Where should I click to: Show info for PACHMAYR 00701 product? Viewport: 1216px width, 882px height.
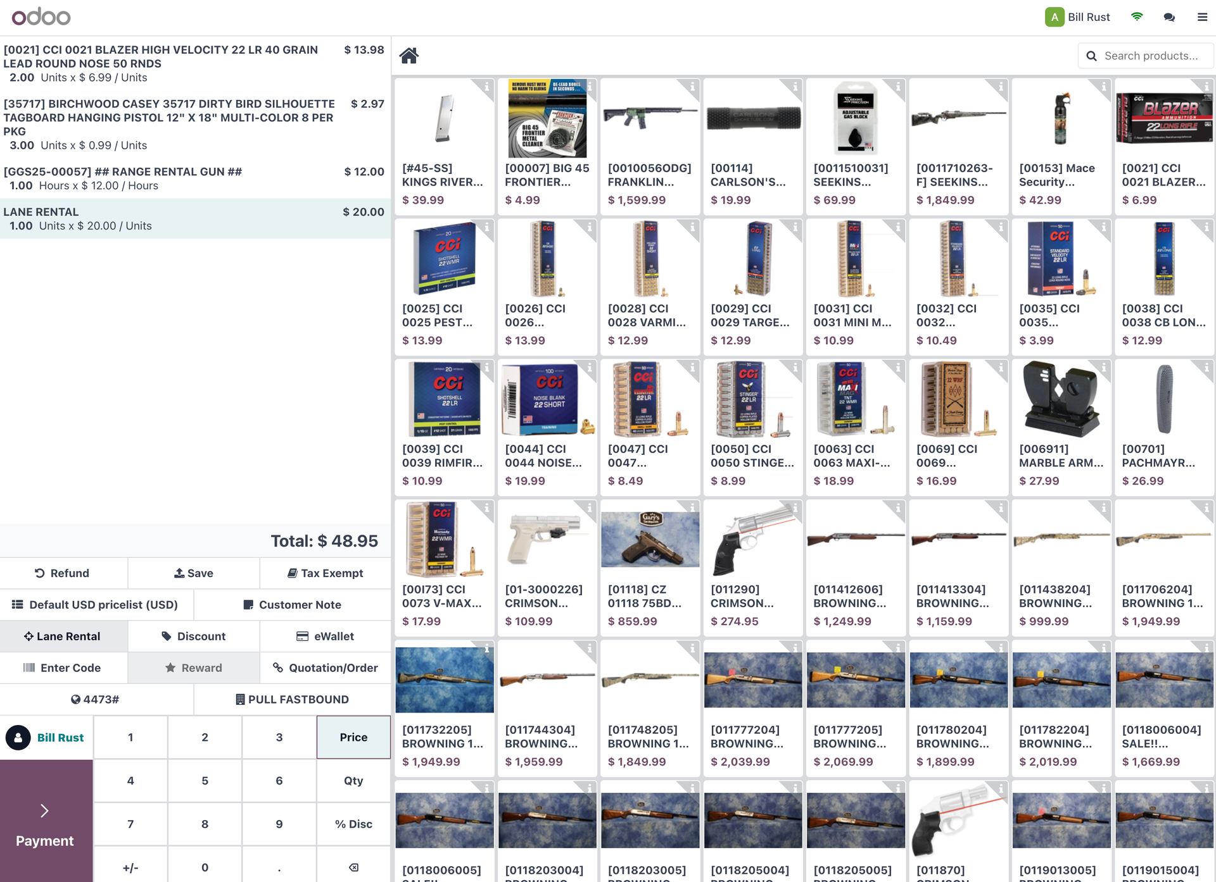pos(1206,367)
